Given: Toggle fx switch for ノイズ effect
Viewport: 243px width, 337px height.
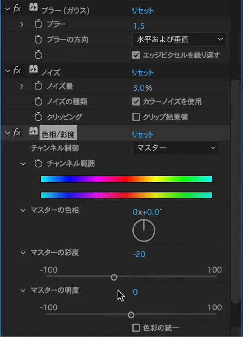Looking at the screenshot, I should [17, 70].
